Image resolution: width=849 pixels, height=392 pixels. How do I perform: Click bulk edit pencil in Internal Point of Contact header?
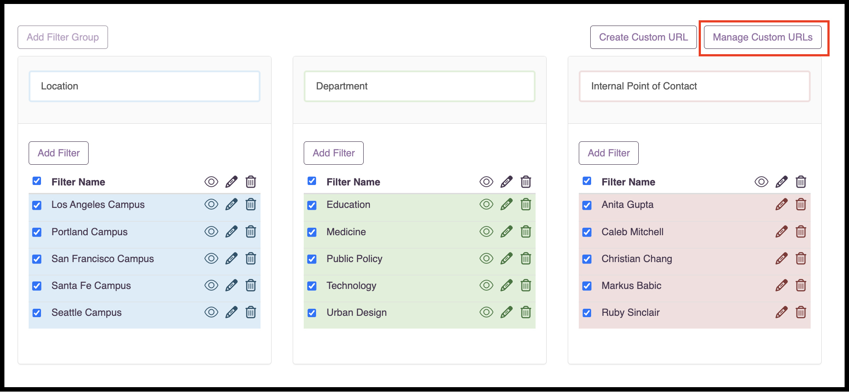pos(781,182)
